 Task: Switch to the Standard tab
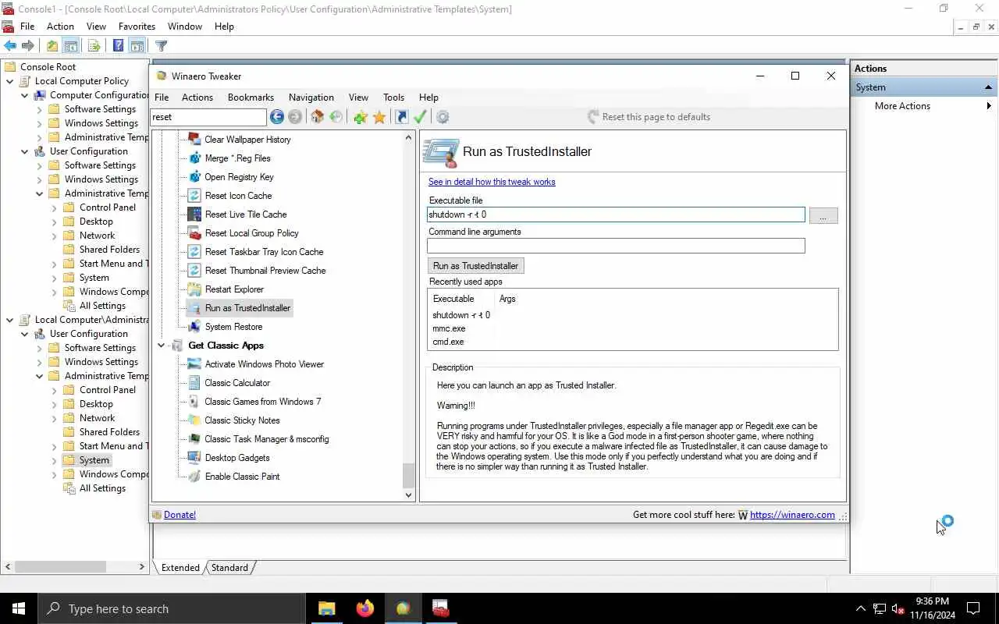click(229, 568)
